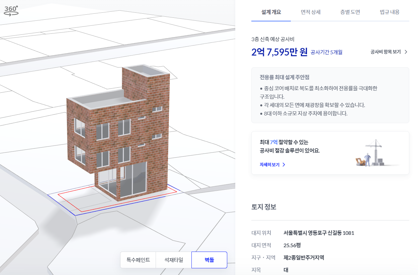The height and width of the screenshot is (275, 418).
Task: Switch exterior finish to 석재타일
Action: (x=173, y=260)
